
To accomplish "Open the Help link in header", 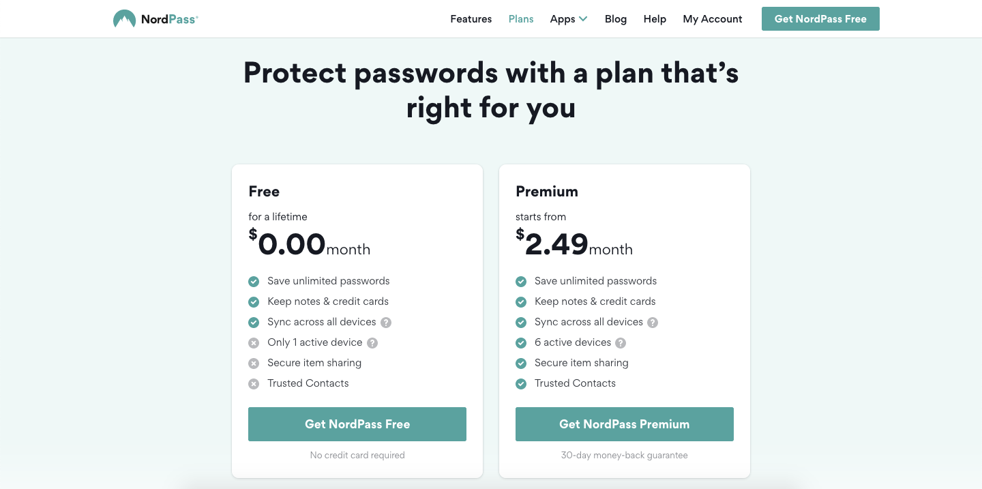I will (655, 19).
